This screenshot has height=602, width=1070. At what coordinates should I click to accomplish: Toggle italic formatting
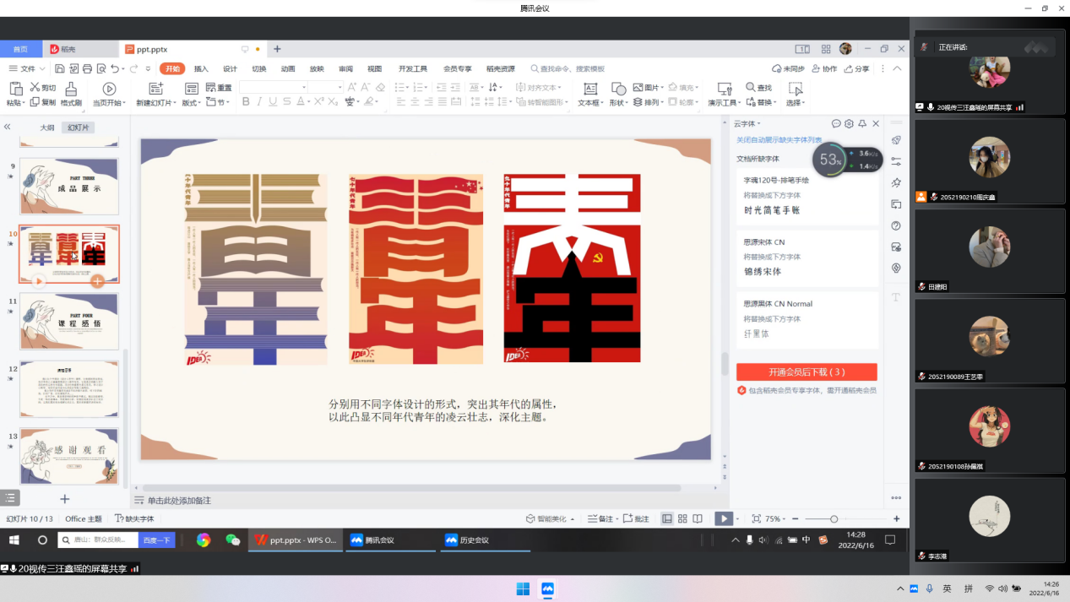pos(259,102)
